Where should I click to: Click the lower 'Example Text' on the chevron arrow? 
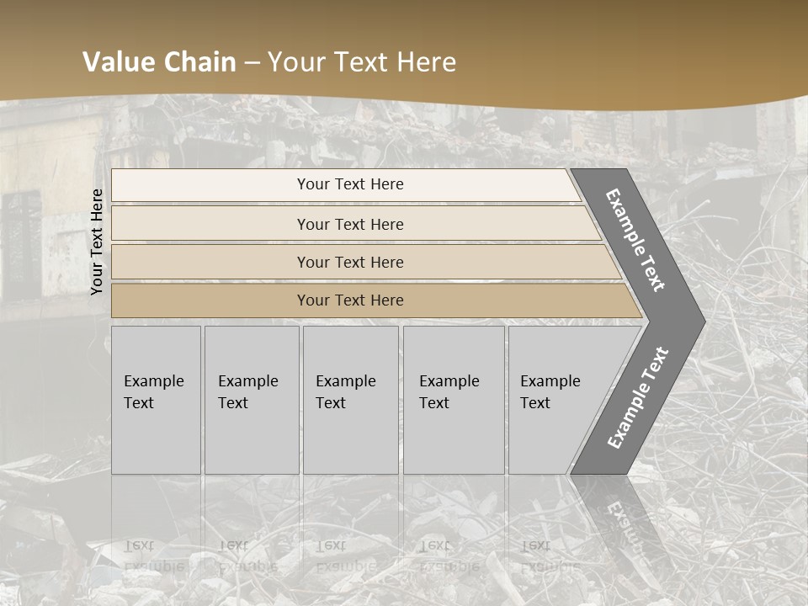pyautogui.click(x=637, y=398)
